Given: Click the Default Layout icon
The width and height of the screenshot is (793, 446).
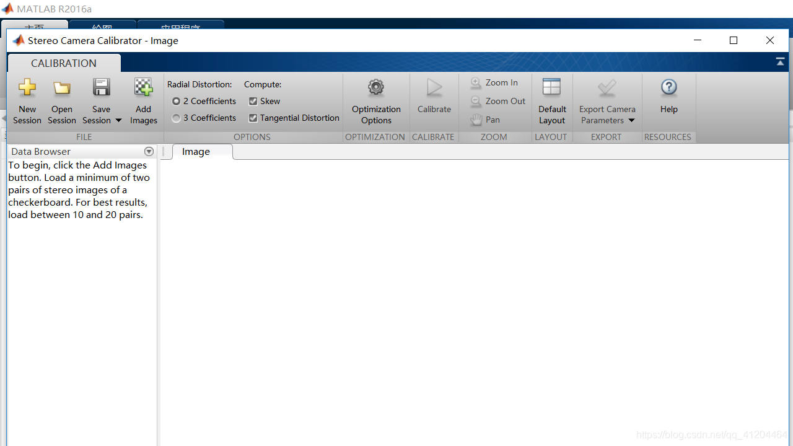Looking at the screenshot, I should click(551, 87).
